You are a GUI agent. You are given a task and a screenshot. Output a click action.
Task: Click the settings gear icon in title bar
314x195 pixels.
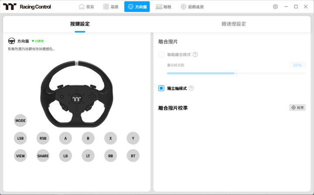point(275,7)
